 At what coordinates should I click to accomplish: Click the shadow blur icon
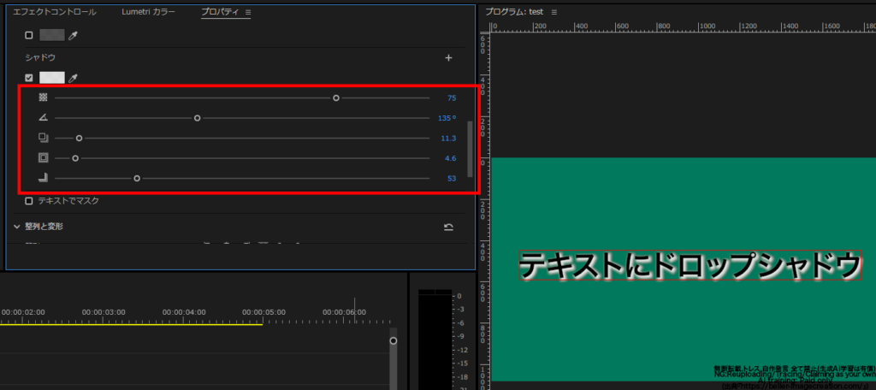tap(43, 178)
